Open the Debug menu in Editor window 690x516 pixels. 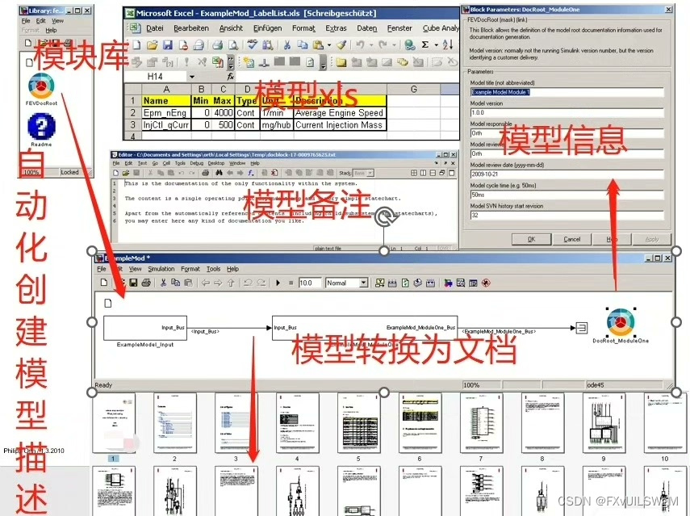click(196, 163)
